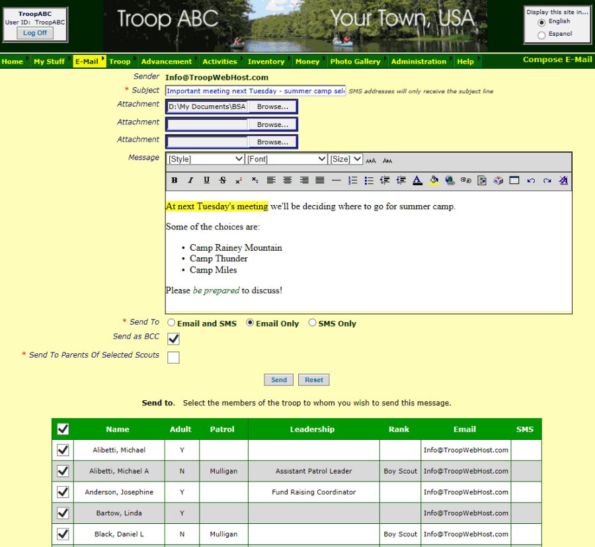Click the first A▸A font size icon
Screen dimensions: 595x547
pos(371,161)
